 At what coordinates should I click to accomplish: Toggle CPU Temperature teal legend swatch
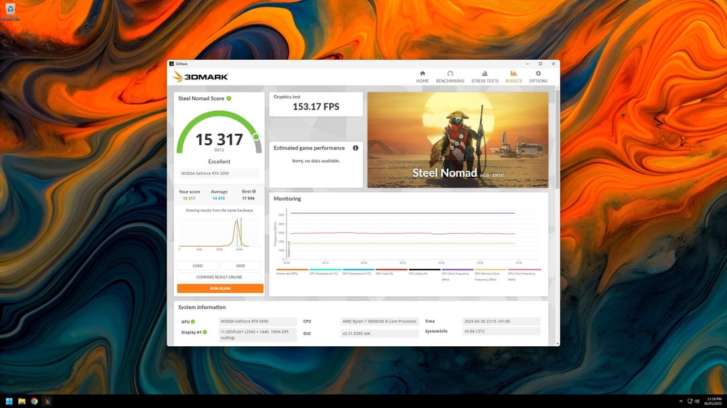click(325, 270)
